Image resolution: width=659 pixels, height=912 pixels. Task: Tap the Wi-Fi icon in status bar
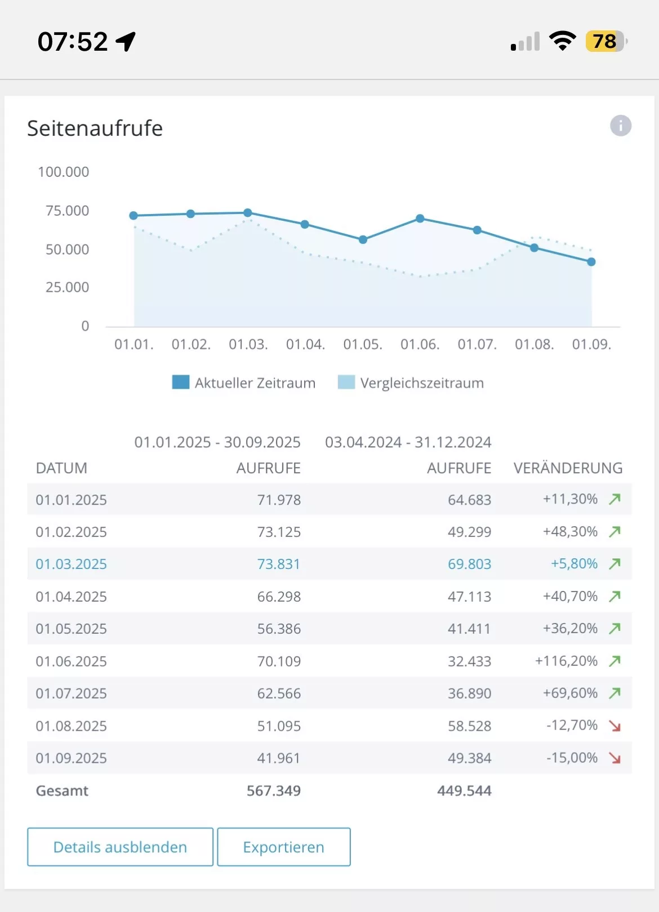click(x=562, y=41)
